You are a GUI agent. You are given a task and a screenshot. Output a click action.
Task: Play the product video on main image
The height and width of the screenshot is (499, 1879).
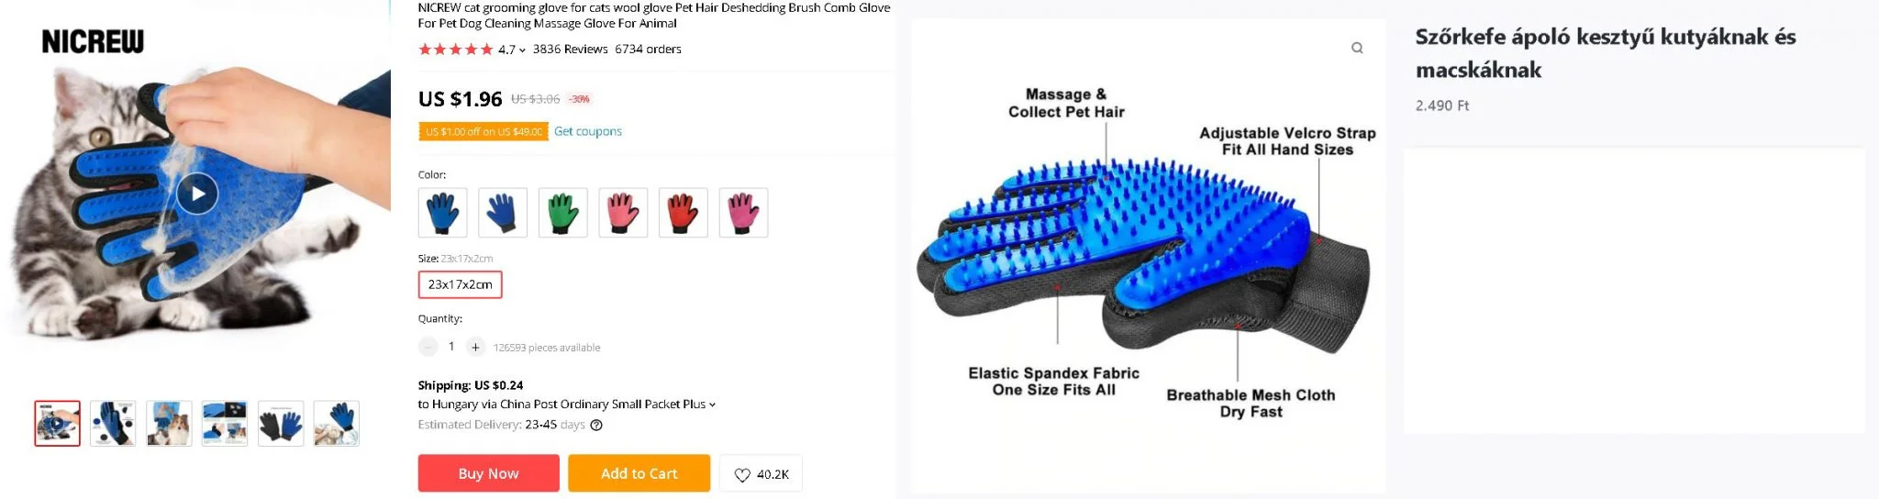[x=197, y=194]
